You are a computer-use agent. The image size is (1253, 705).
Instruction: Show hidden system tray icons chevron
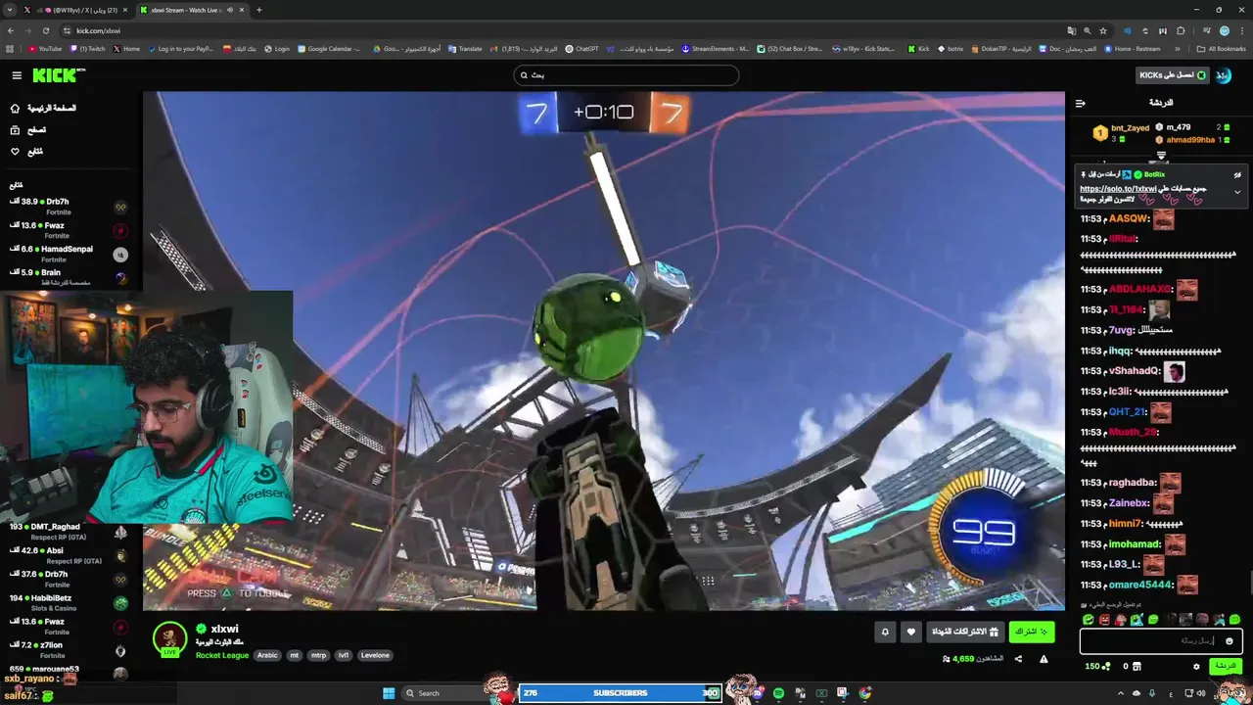click(x=1121, y=693)
